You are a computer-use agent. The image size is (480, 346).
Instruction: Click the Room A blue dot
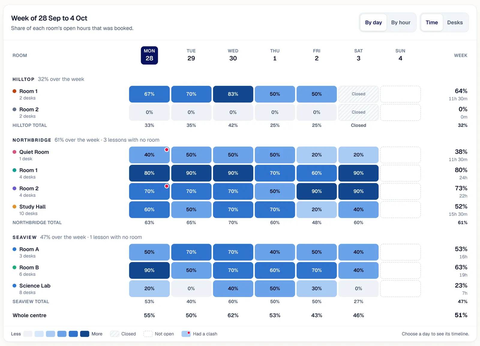point(14,249)
